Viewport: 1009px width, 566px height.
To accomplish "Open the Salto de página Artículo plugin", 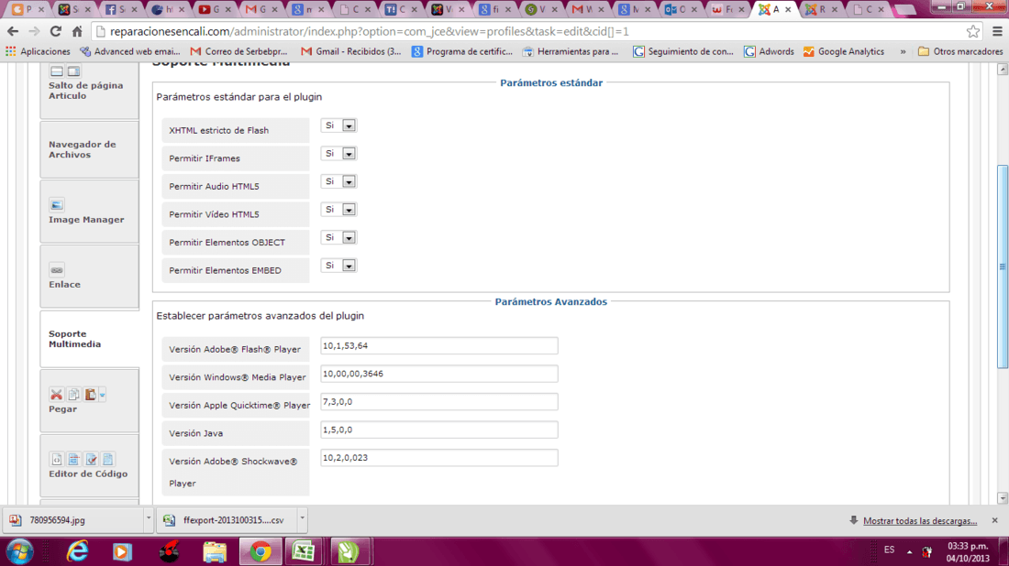I will pos(90,91).
